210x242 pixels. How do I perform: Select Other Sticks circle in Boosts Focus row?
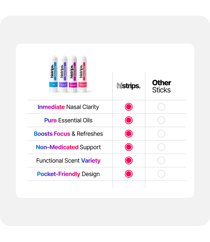(x=161, y=134)
